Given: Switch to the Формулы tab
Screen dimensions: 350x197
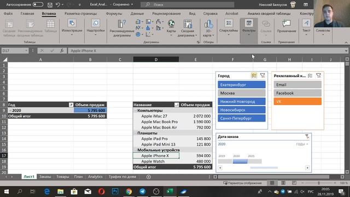Looking at the screenshot, I should pos(114,14).
